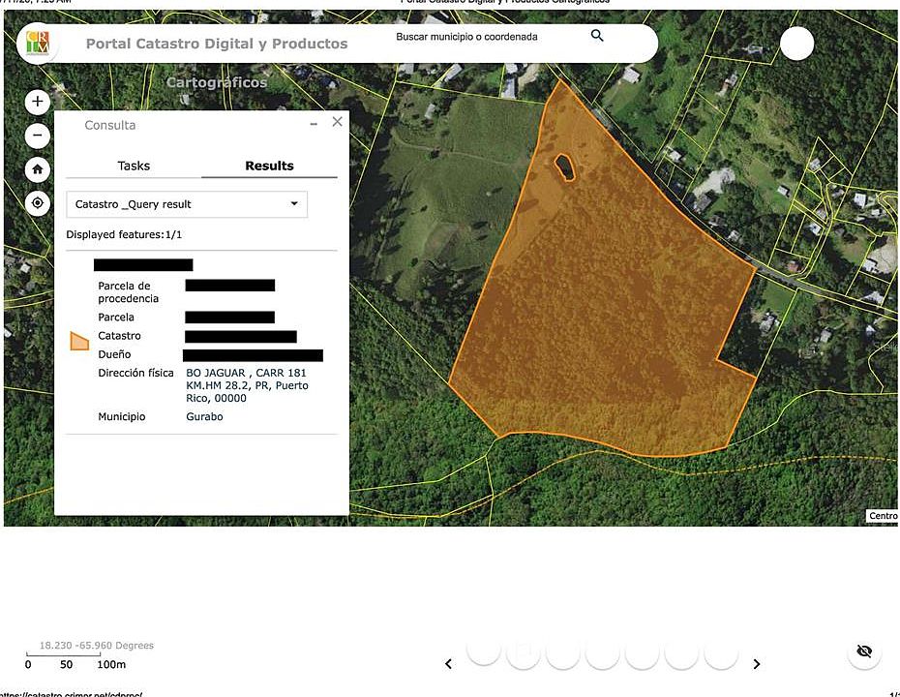Click the CRIM logo icon

(38, 43)
